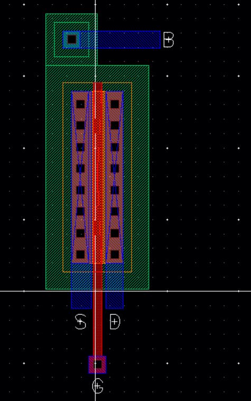Click the blue source metal stub above S

point(81,286)
